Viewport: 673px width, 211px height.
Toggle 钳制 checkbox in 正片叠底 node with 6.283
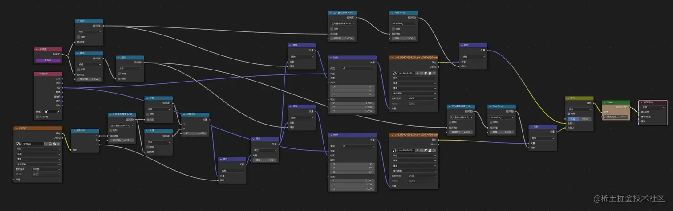point(111,130)
